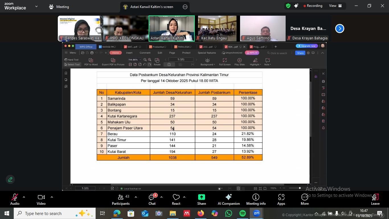This screenshot has width=389, height=219.
Task: Select Agus Sartono's video thumbnail
Action: pos(263,28)
